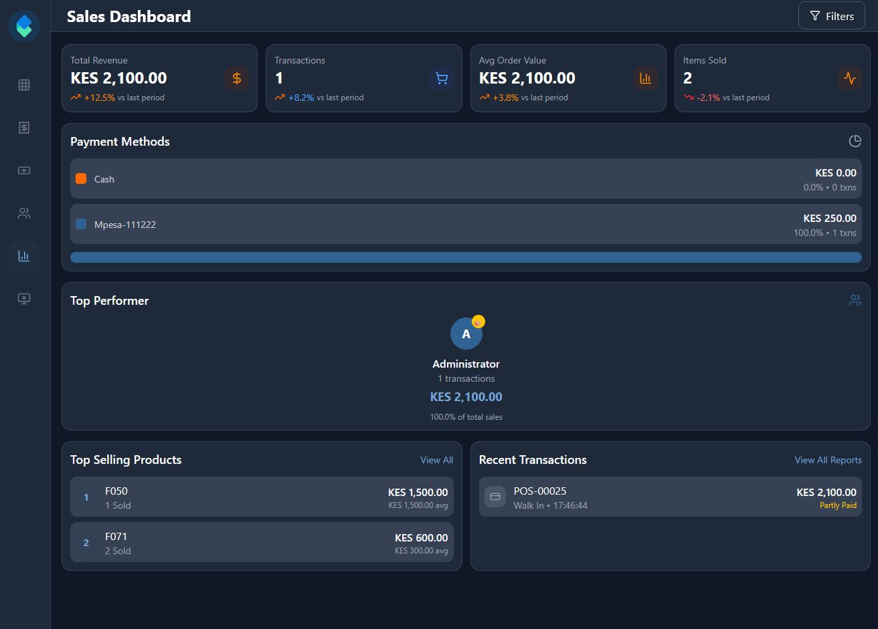Viewport: 878px width, 629px height.
Task: Open the users icon in sidebar
Action: 24,213
